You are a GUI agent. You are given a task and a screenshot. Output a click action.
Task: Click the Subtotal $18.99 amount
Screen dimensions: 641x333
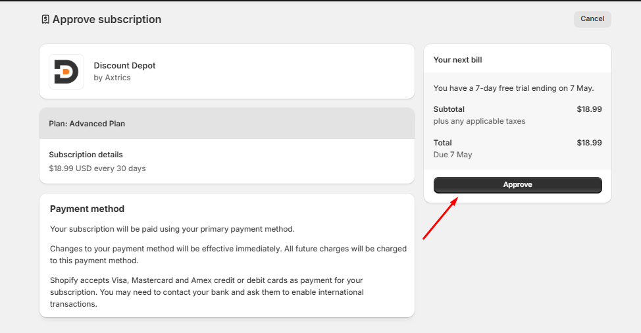click(x=589, y=109)
